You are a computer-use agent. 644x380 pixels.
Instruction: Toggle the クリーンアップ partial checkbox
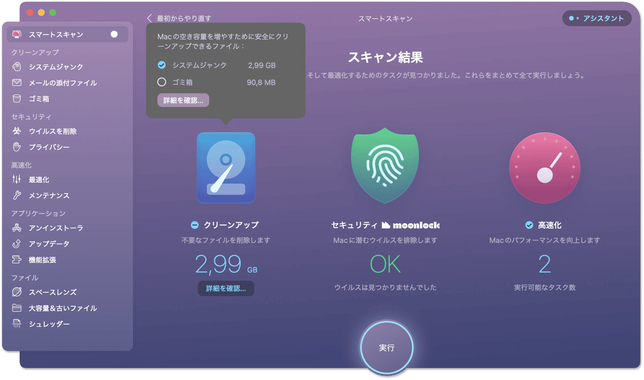[x=195, y=225]
